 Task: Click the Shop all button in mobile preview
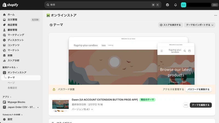(x=176, y=82)
